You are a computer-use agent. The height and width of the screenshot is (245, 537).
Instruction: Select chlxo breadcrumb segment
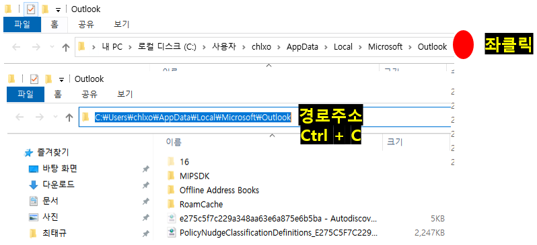(x=261, y=47)
